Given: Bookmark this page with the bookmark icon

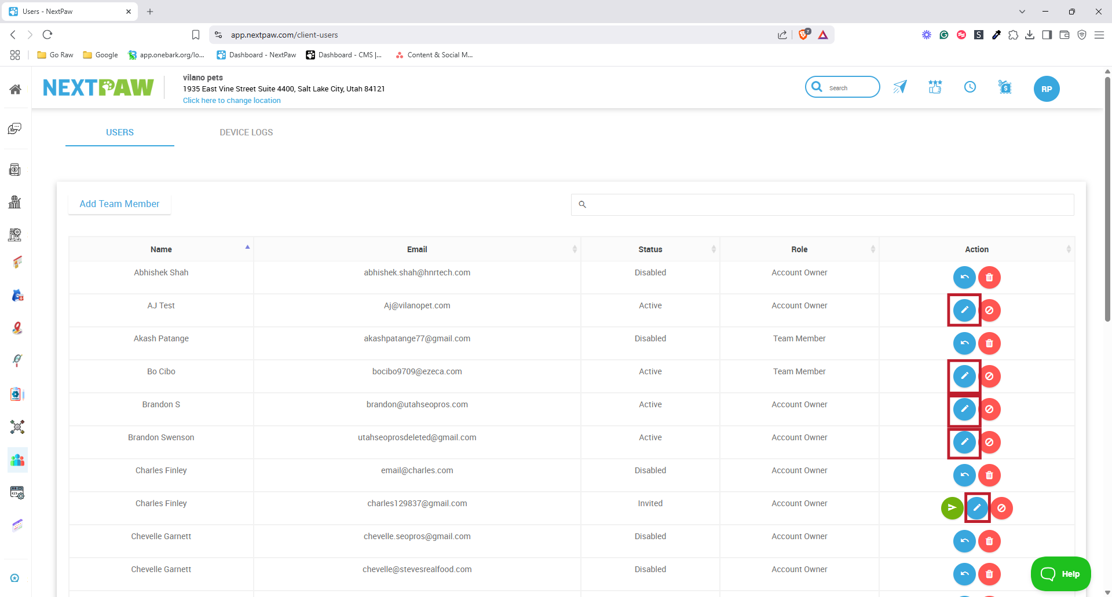Looking at the screenshot, I should click(196, 35).
